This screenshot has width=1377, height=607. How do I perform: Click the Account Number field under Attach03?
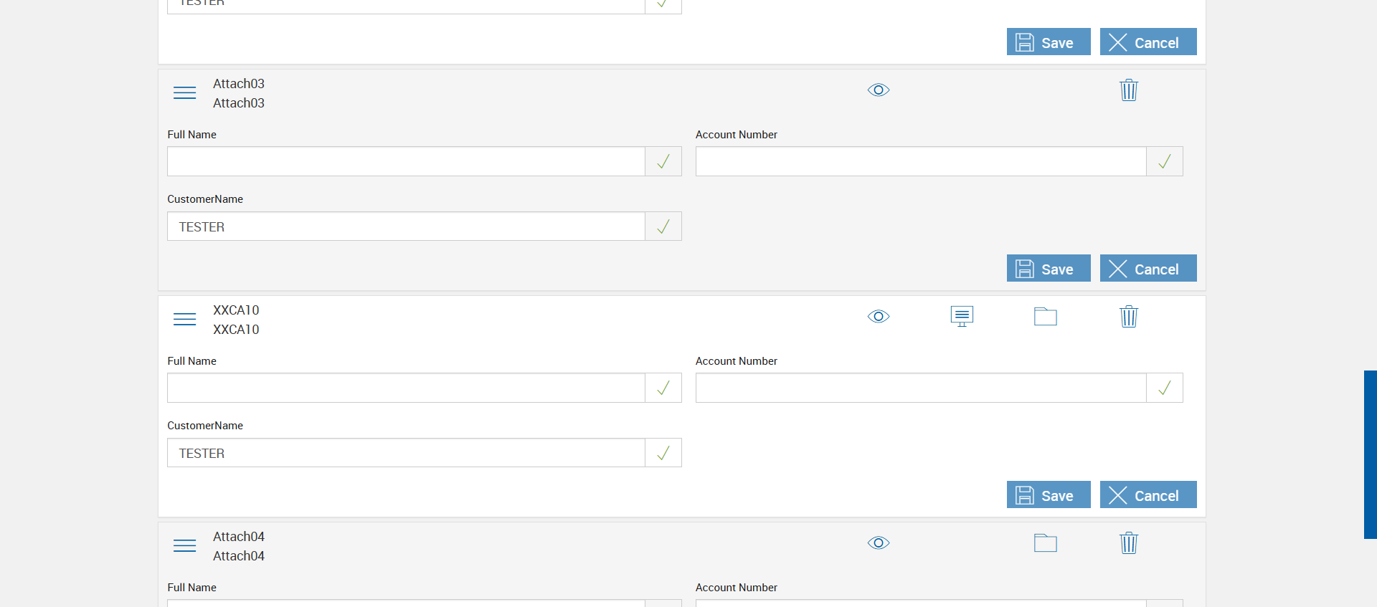(921, 162)
